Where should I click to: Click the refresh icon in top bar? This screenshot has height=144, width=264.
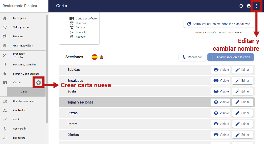click(241, 6)
